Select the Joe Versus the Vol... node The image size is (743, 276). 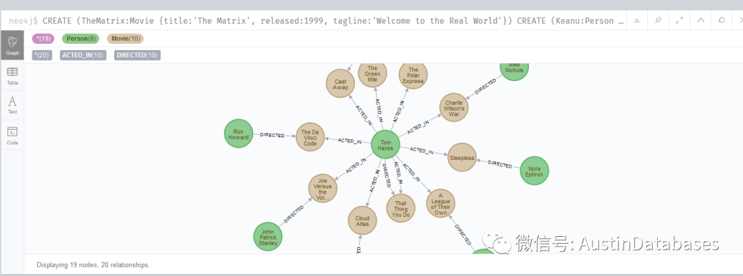click(x=323, y=189)
